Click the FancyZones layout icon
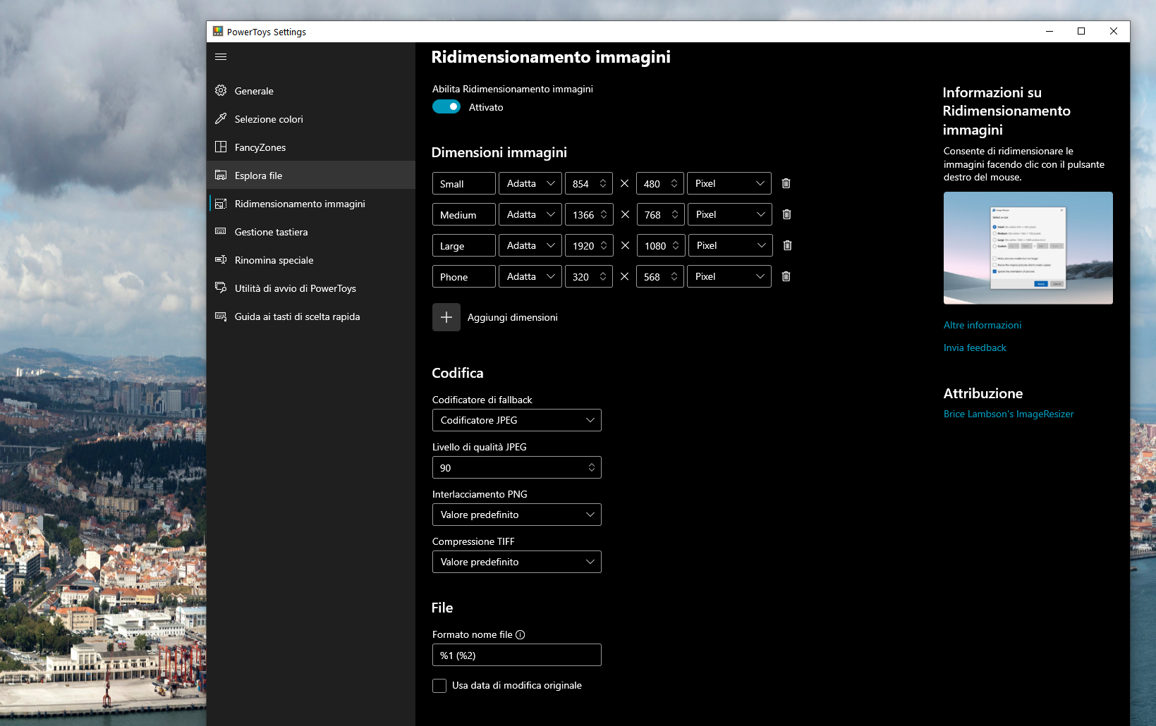Image resolution: width=1156 pixels, height=726 pixels. click(x=221, y=147)
